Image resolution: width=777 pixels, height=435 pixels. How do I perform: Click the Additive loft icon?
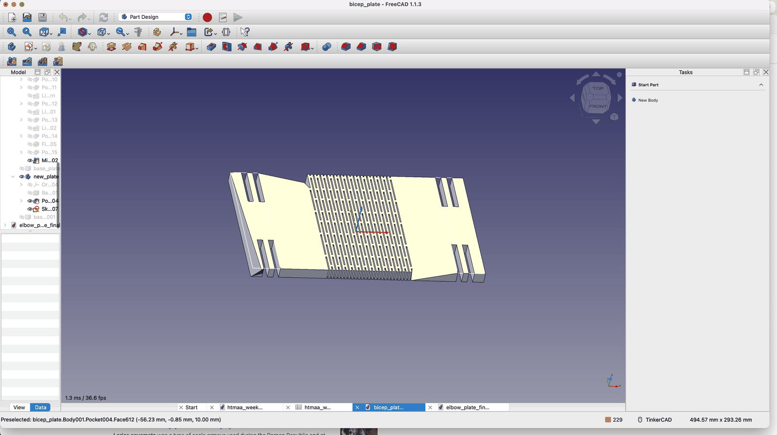pyautogui.click(x=142, y=47)
